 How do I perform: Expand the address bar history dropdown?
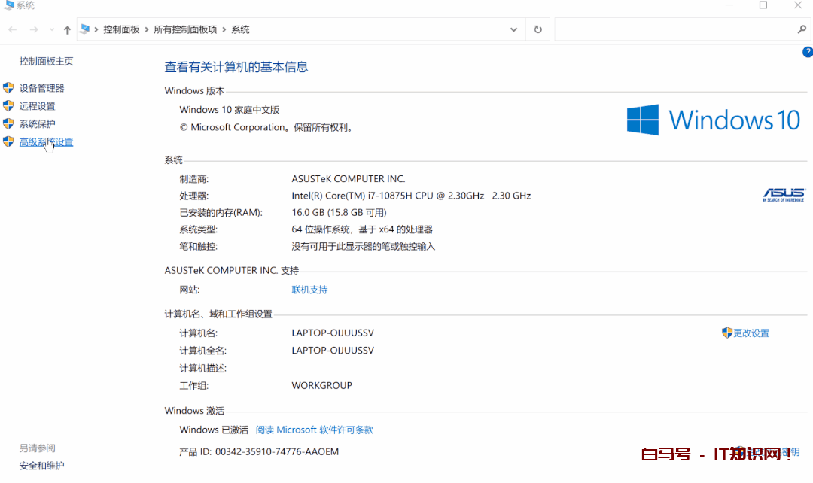click(513, 29)
